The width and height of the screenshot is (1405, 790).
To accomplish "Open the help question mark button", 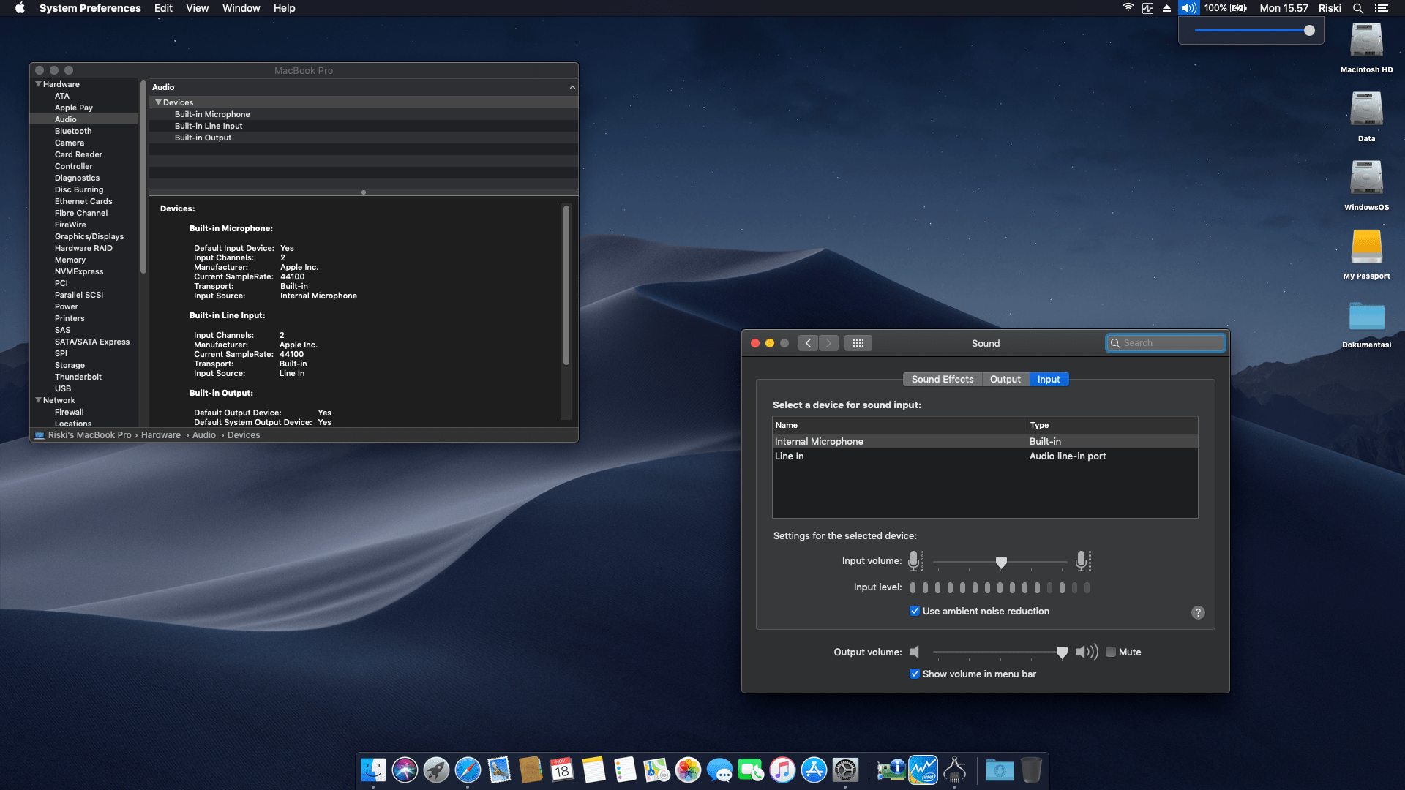I will coord(1197,613).
